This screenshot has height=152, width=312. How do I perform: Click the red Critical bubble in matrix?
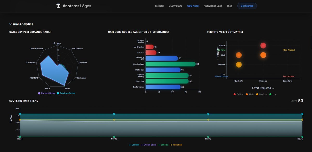pos(263,45)
